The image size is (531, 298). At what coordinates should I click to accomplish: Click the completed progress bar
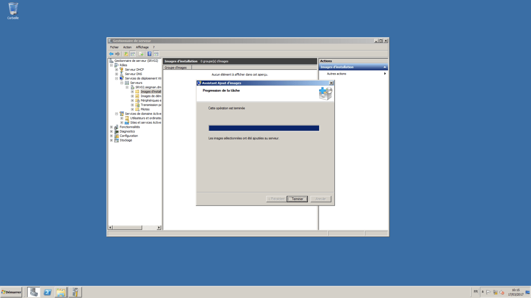[x=264, y=128]
